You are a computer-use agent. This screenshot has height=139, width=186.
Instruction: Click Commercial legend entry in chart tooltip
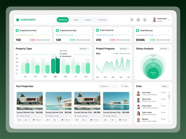pyautogui.click(x=65, y=56)
